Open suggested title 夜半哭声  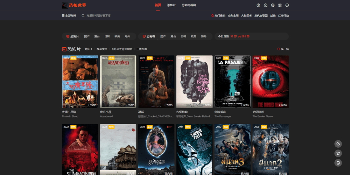point(102,49)
